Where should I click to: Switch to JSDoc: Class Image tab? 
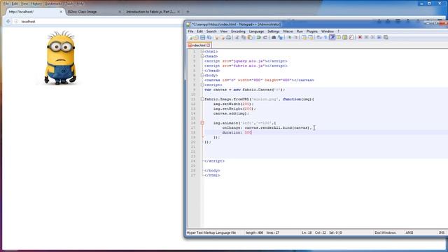pyautogui.click(x=92, y=12)
